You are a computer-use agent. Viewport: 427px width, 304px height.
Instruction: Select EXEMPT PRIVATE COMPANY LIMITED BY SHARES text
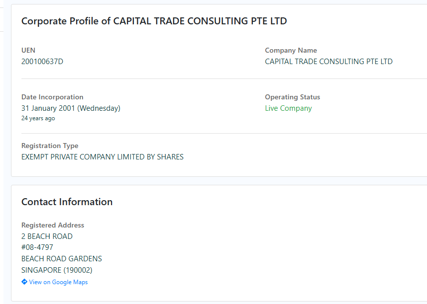pos(103,157)
